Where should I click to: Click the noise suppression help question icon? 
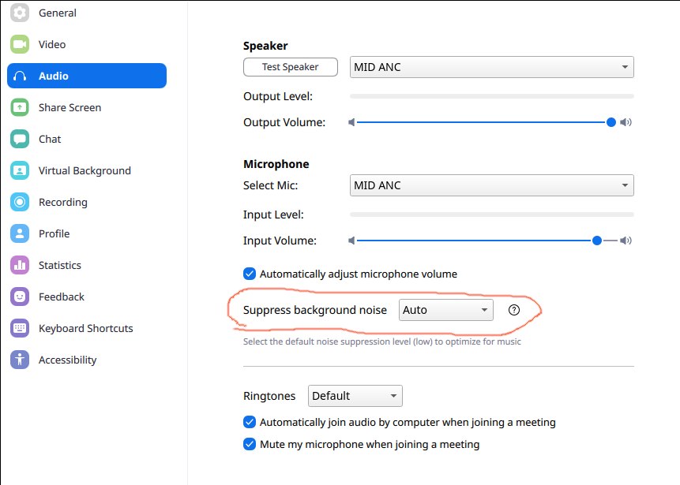click(x=514, y=310)
